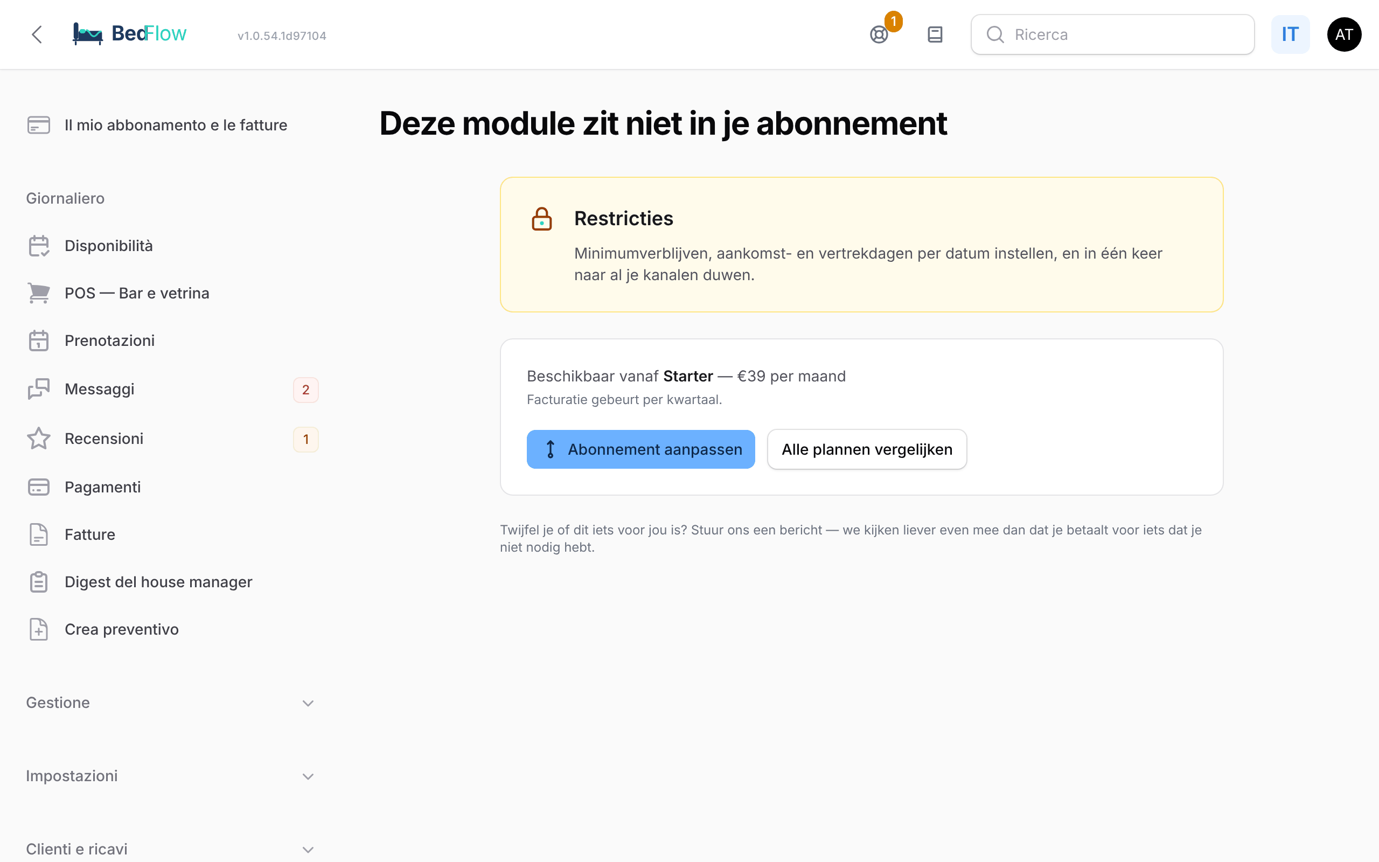Click the Restricties heading
This screenshot has width=1379, height=862.
[x=623, y=218]
